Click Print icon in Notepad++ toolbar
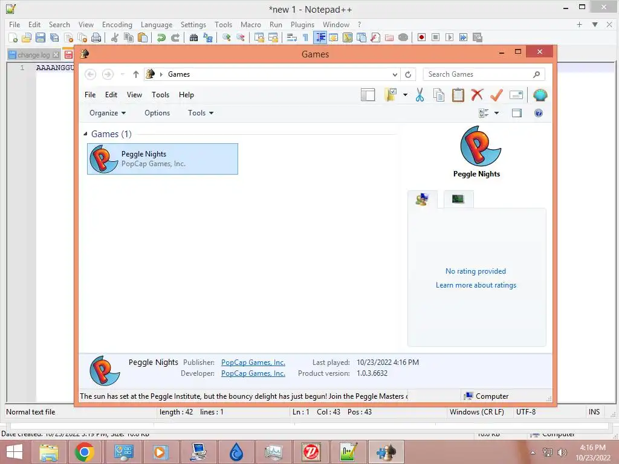The width and height of the screenshot is (619, 464). (96, 37)
